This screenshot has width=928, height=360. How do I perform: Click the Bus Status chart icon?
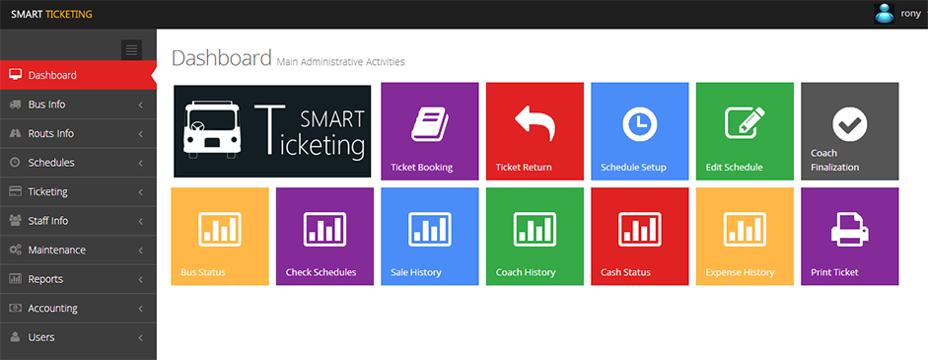[x=220, y=229]
